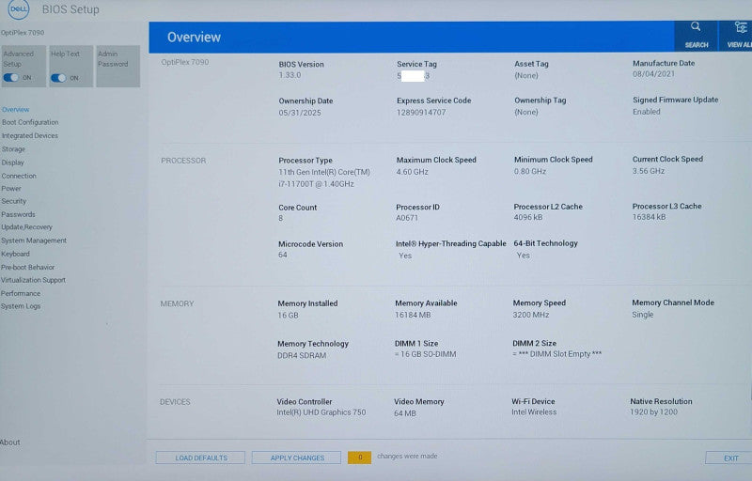This screenshot has width=752, height=481.
Task: Click the yellow changes counter badge
Action: 360,458
